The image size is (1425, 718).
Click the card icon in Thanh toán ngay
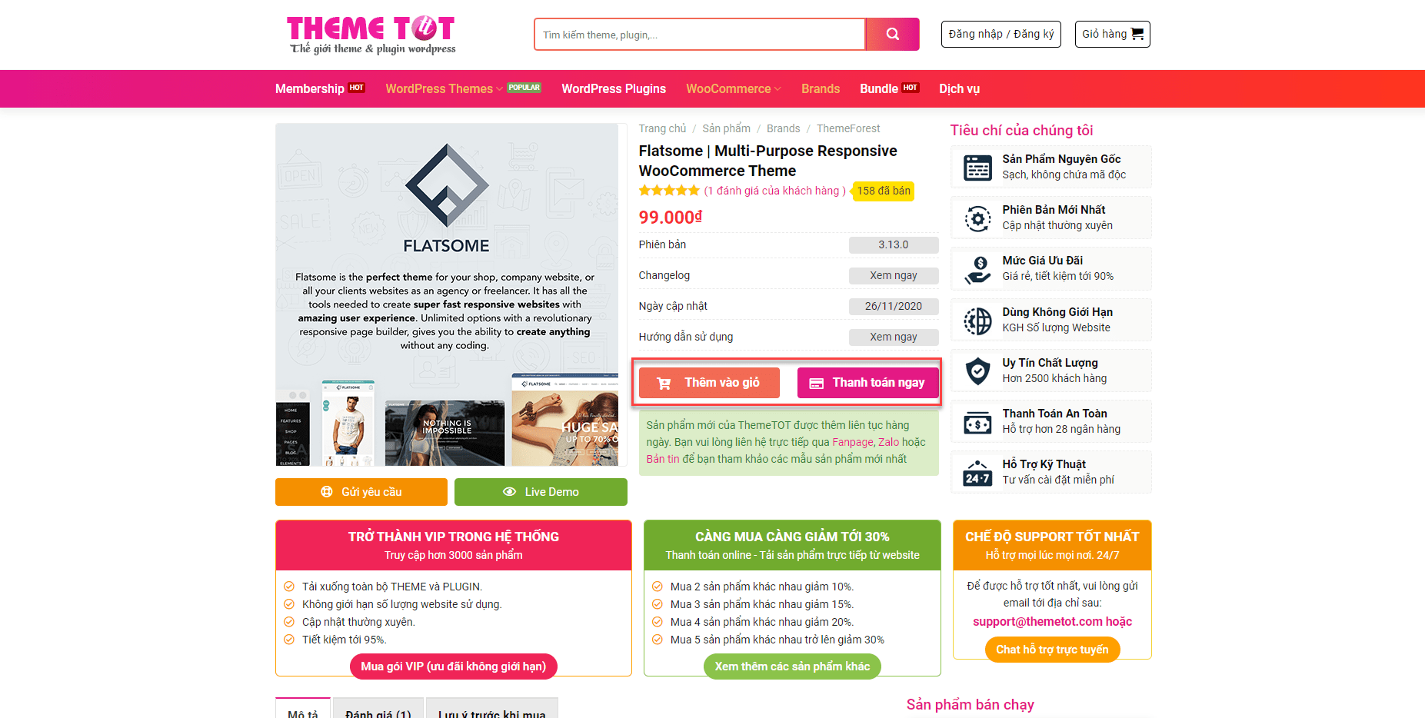(816, 383)
